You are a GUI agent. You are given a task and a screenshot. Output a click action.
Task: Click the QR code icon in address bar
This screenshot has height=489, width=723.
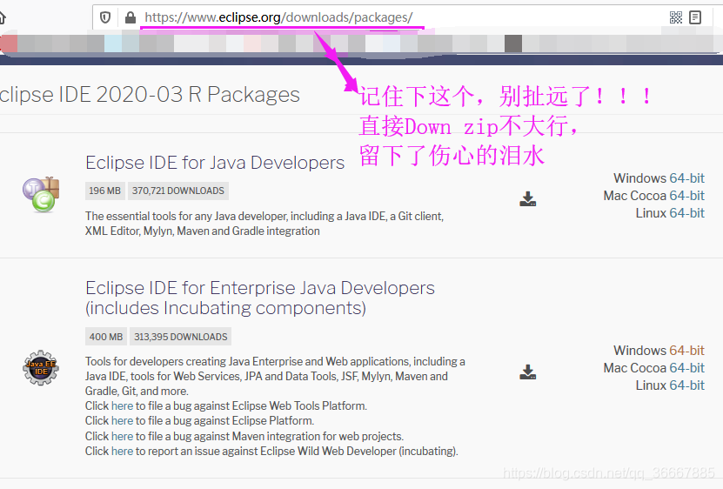tap(675, 17)
